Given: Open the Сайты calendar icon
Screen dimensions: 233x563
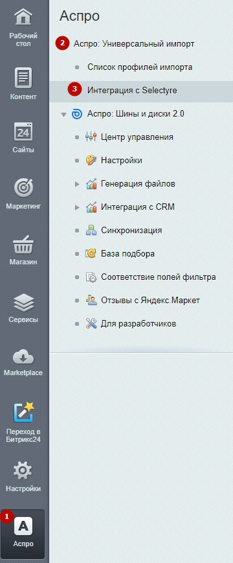Looking at the screenshot, I should [x=23, y=132].
